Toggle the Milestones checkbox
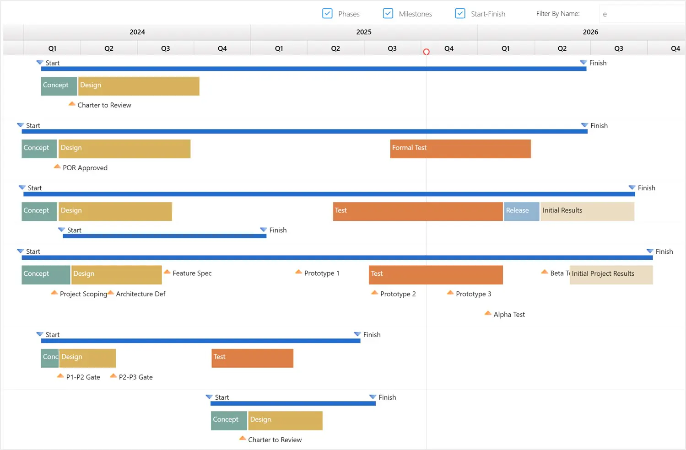The height and width of the screenshot is (450, 686). pyautogui.click(x=388, y=13)
